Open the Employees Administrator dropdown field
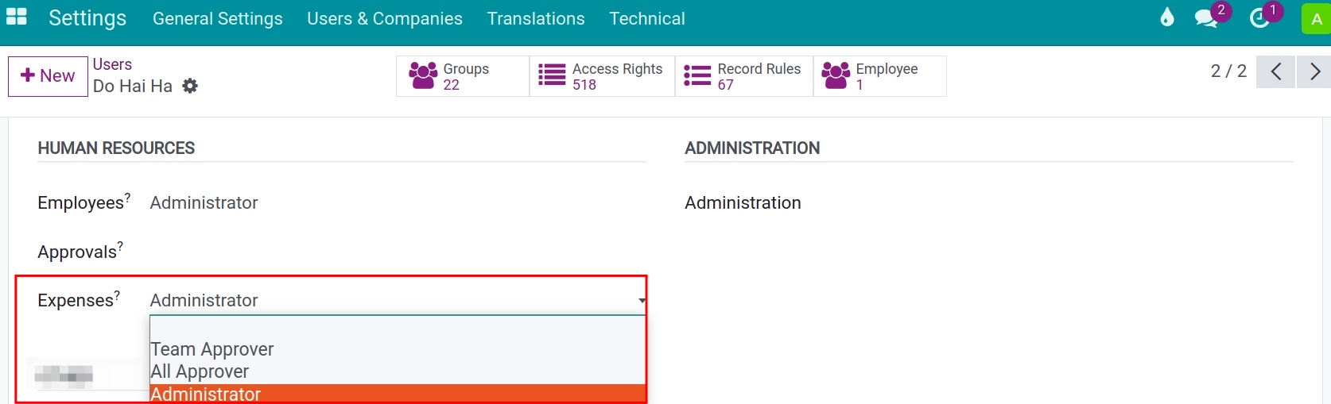Image resolution: width=1331 pixels, height=404 pixels. [x=398, y=203]
